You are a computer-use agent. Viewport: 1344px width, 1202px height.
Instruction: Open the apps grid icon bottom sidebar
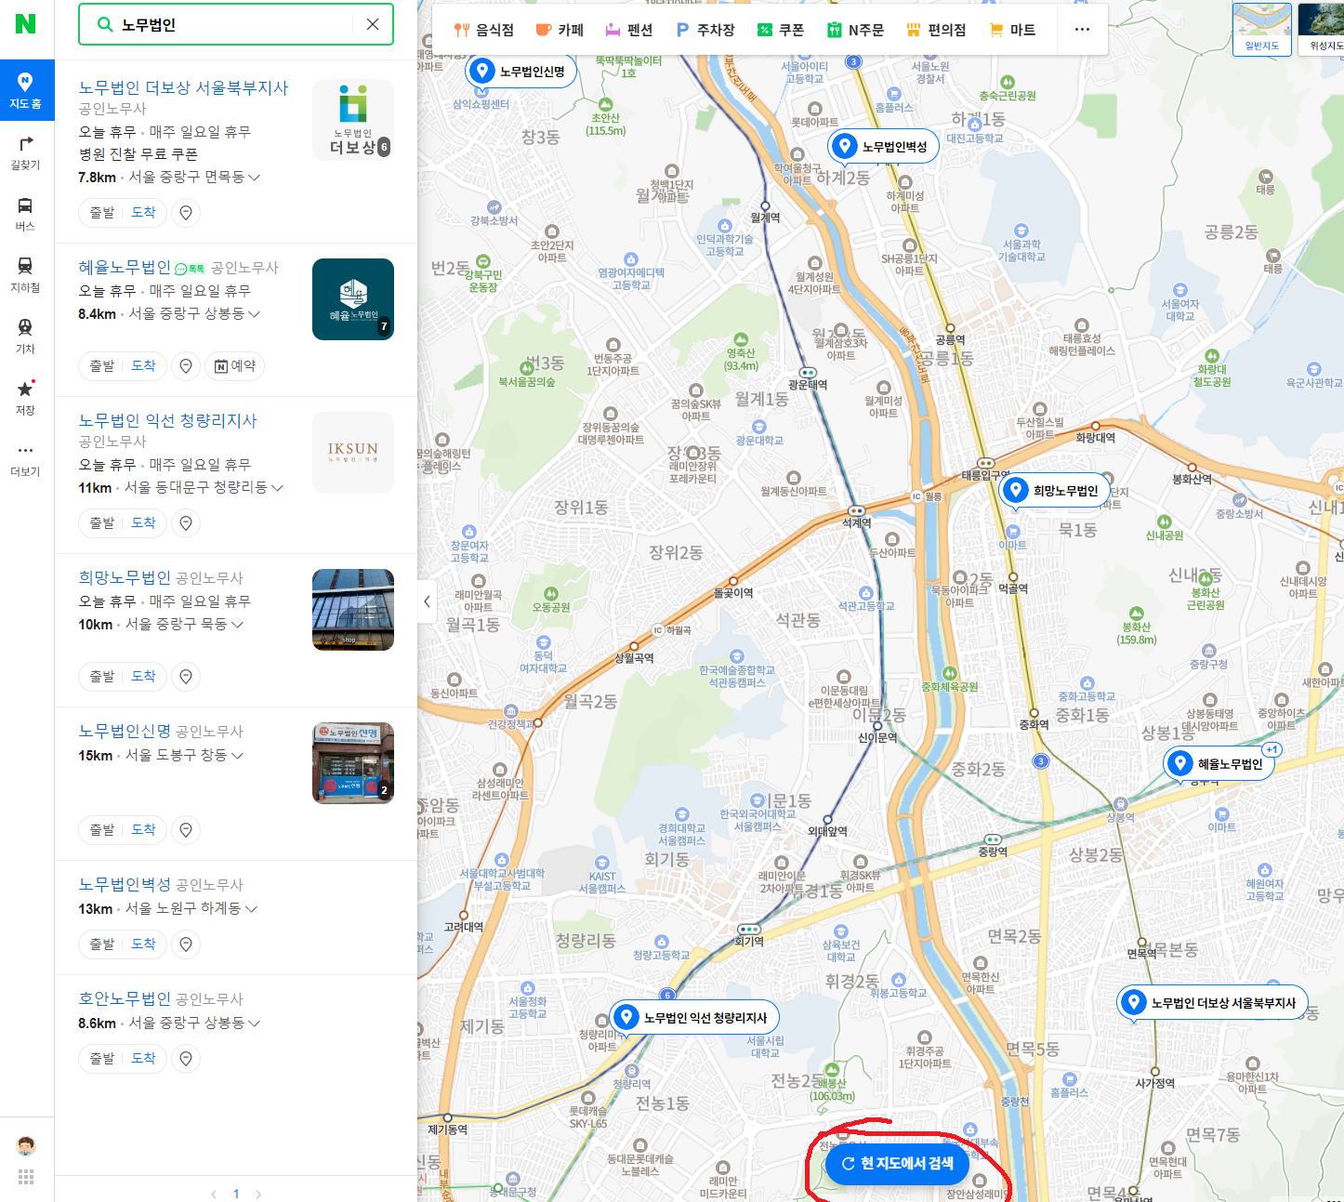point(26,1177)
